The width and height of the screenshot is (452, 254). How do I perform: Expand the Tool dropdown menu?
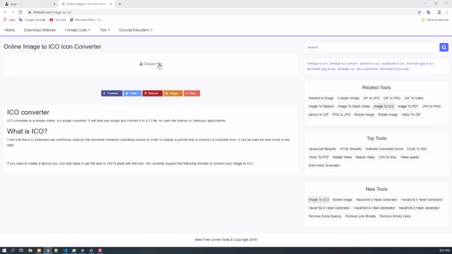(x=105, y=30)
